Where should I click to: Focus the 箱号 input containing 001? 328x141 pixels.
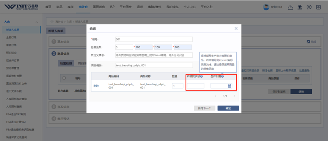point(154,39)
